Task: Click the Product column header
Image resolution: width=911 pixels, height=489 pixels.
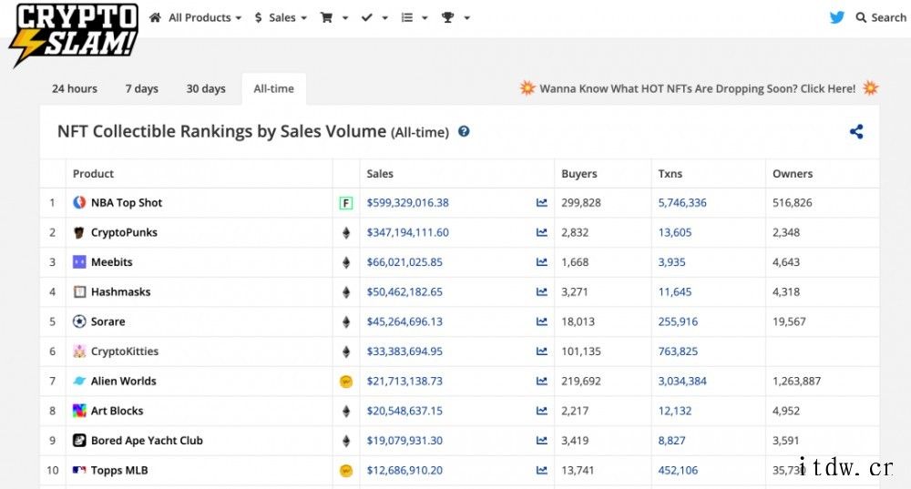Action: (x=93, y=174)
